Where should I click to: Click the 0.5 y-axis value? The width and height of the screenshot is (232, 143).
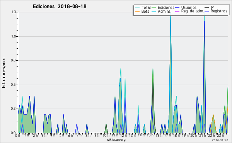(13, 85)
